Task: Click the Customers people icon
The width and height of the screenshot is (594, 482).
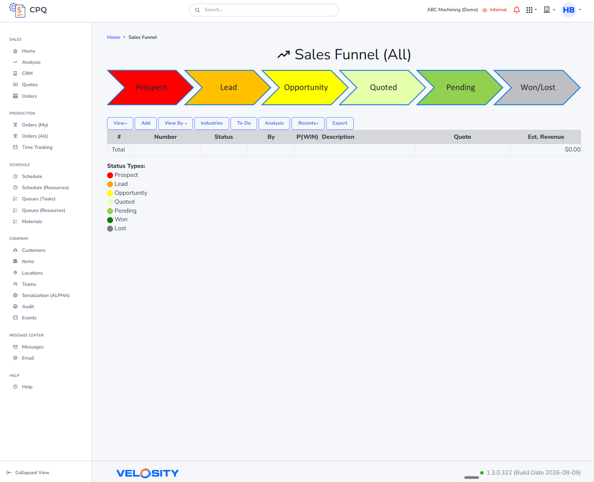Action: click(15, 250)
